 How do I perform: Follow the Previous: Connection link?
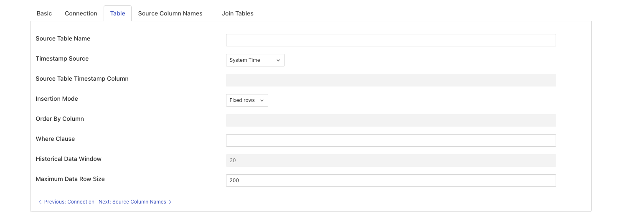pos(69,202)
